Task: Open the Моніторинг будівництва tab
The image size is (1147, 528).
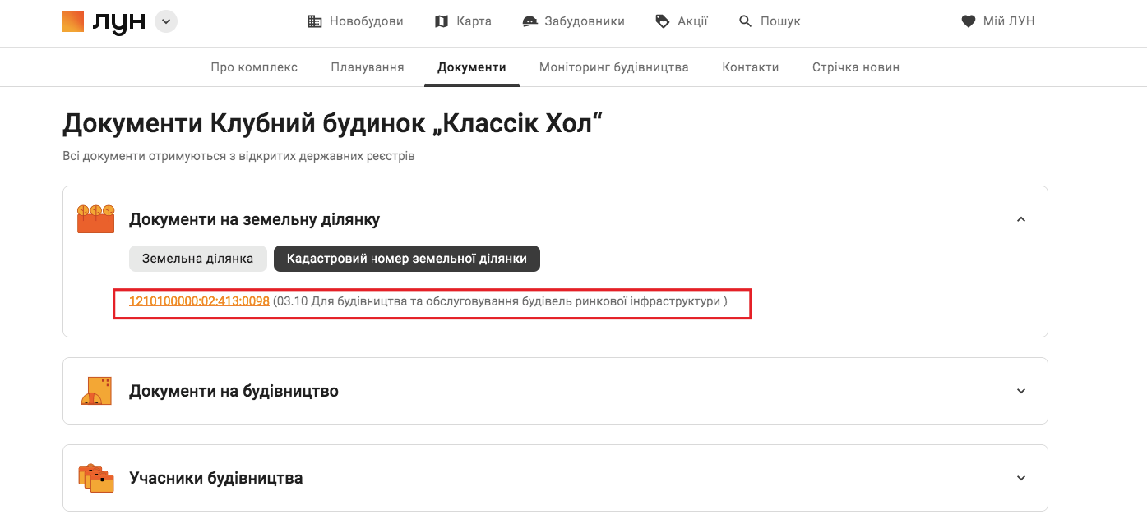Action: (613, 67)
